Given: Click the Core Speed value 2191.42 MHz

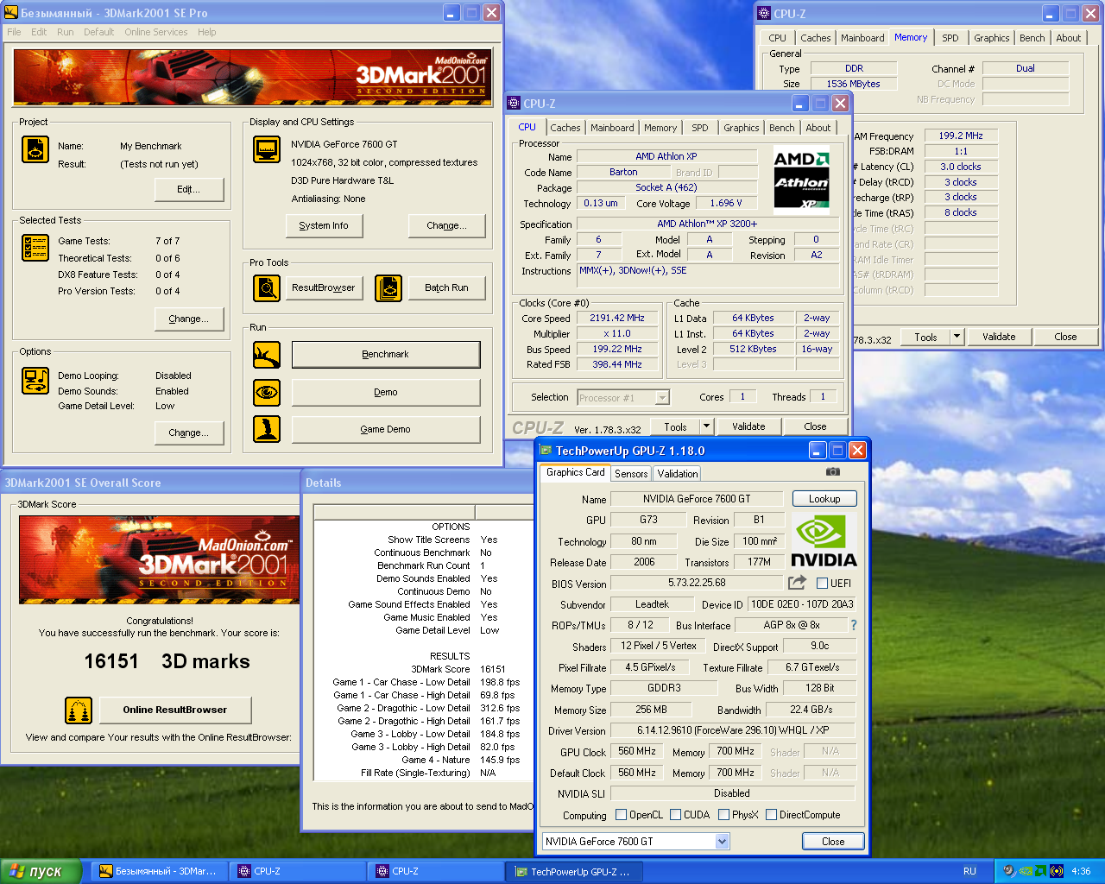Looking at the screenshot, I should (617, 318).
